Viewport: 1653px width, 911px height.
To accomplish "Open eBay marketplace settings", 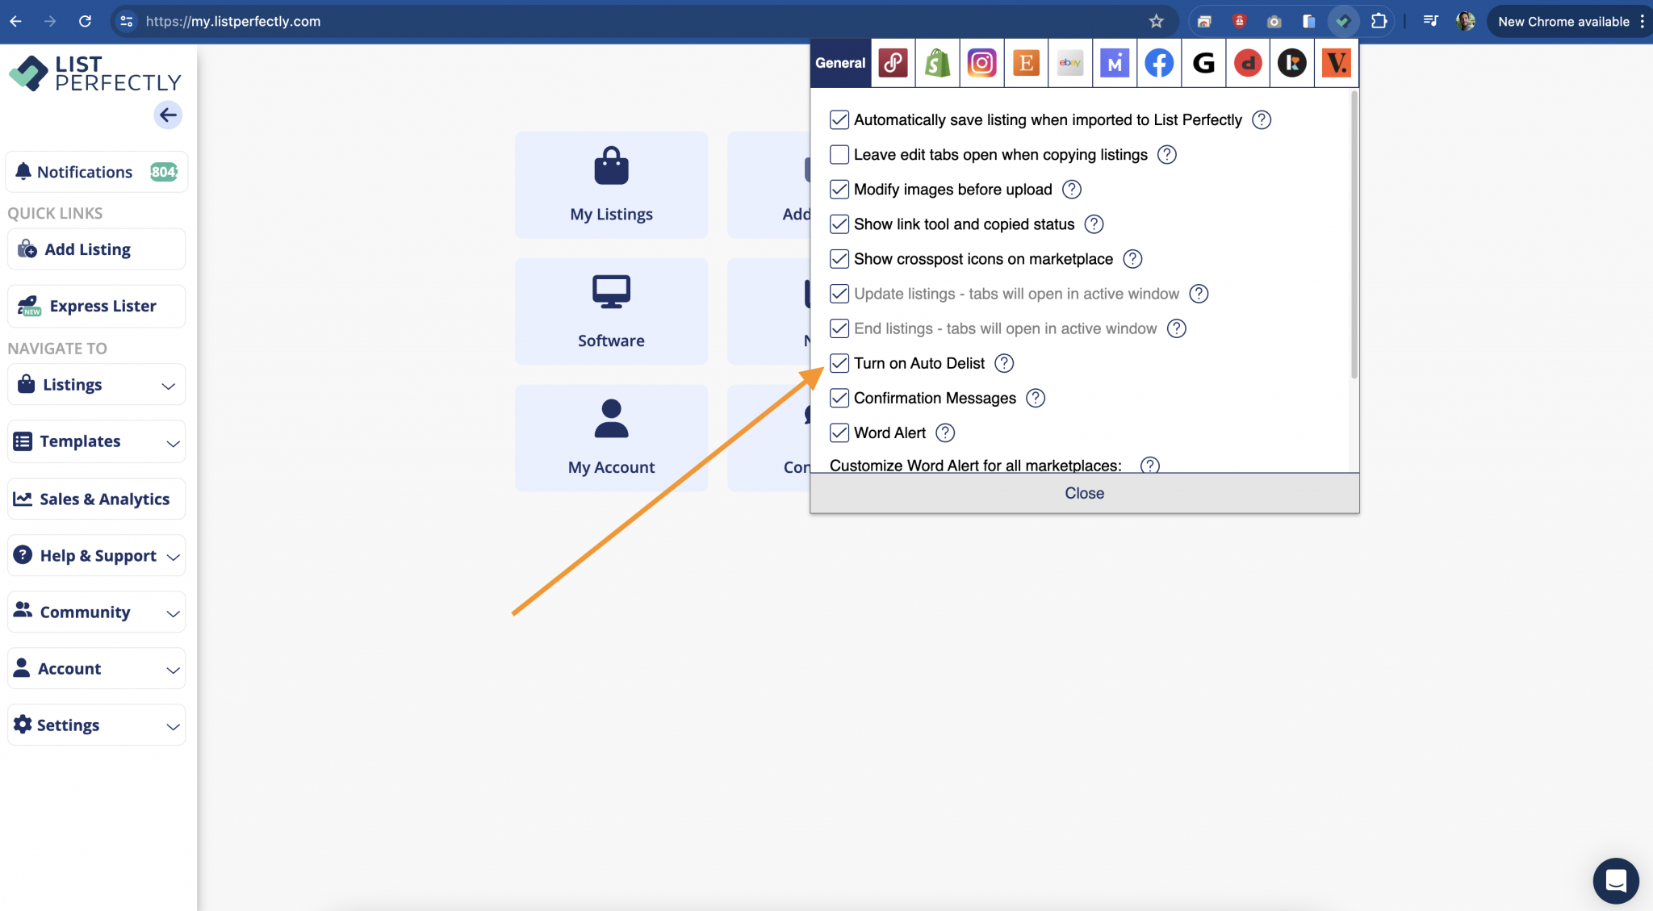I will (x=1070, y=63).
